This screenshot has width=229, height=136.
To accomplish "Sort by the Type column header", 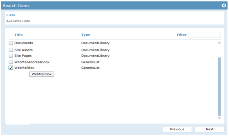I will point(86,35).
